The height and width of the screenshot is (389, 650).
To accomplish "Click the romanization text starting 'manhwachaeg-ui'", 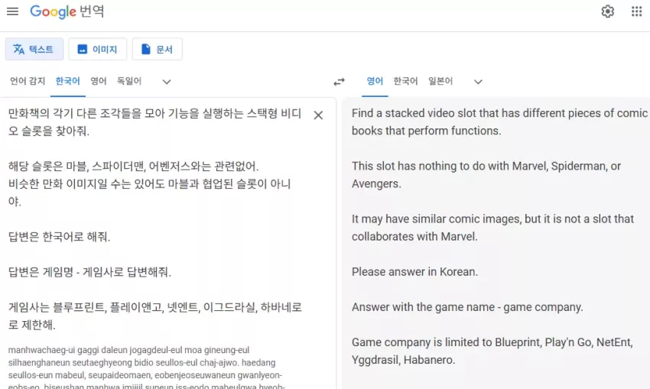I will pyautogui.click(x=146, y=368).
